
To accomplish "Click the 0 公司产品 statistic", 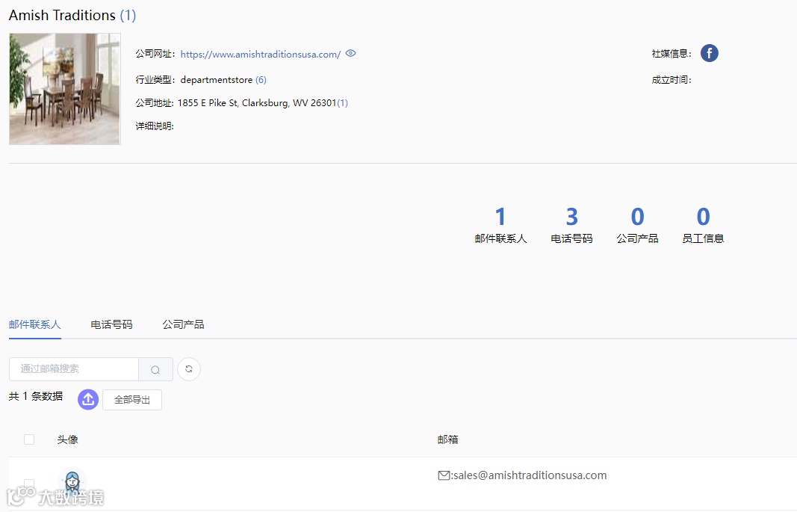I will pyautogui.click(x=637, y=225).
